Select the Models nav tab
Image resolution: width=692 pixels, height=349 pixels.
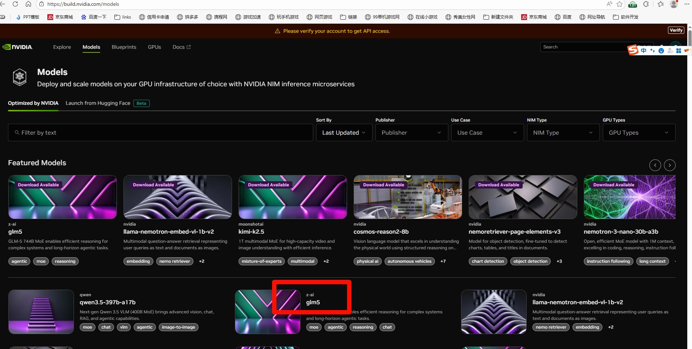91,47
